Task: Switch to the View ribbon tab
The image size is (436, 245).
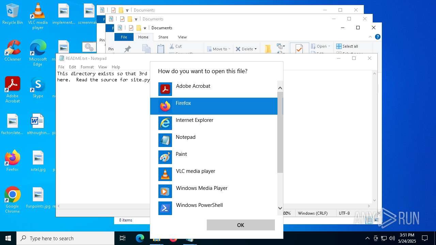Action: (x=182, y=37)
